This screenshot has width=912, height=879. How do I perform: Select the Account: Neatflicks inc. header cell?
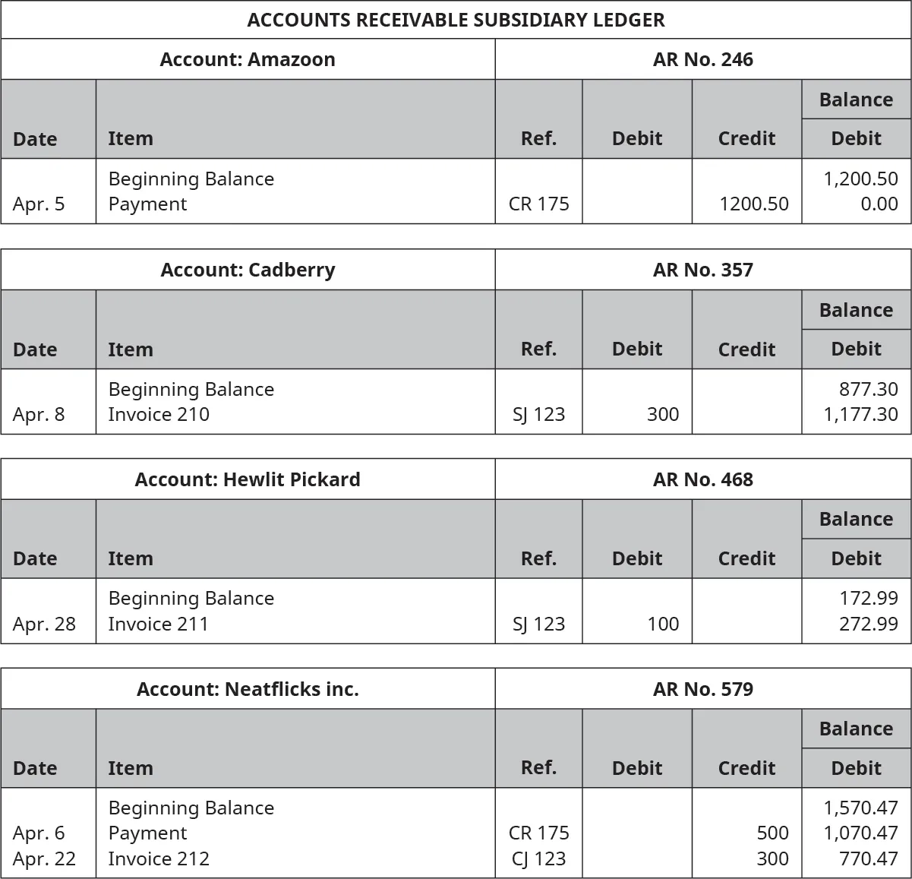[248, 689]
